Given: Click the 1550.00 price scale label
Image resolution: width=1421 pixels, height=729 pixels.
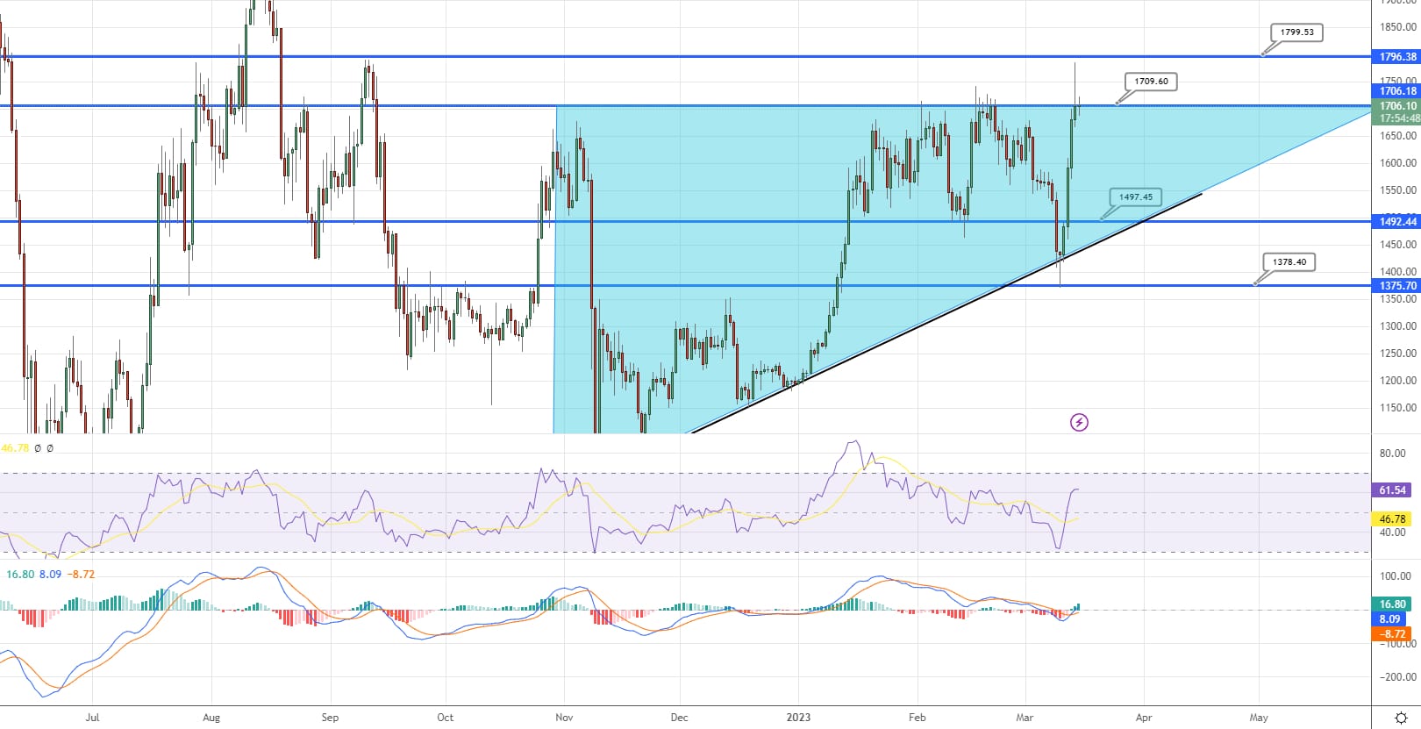Looking at the screenshot, I should pos(1398,190).
